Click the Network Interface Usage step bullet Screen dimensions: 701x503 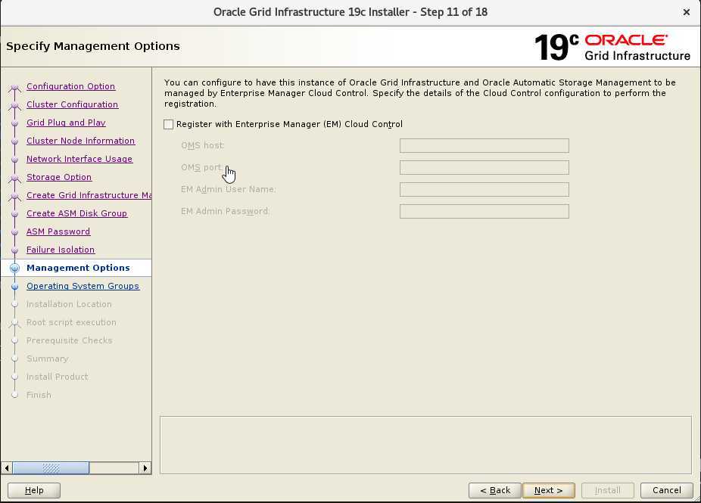[14, 160]
